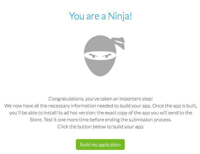Click the word "You" in the title

tap(77, 16)
